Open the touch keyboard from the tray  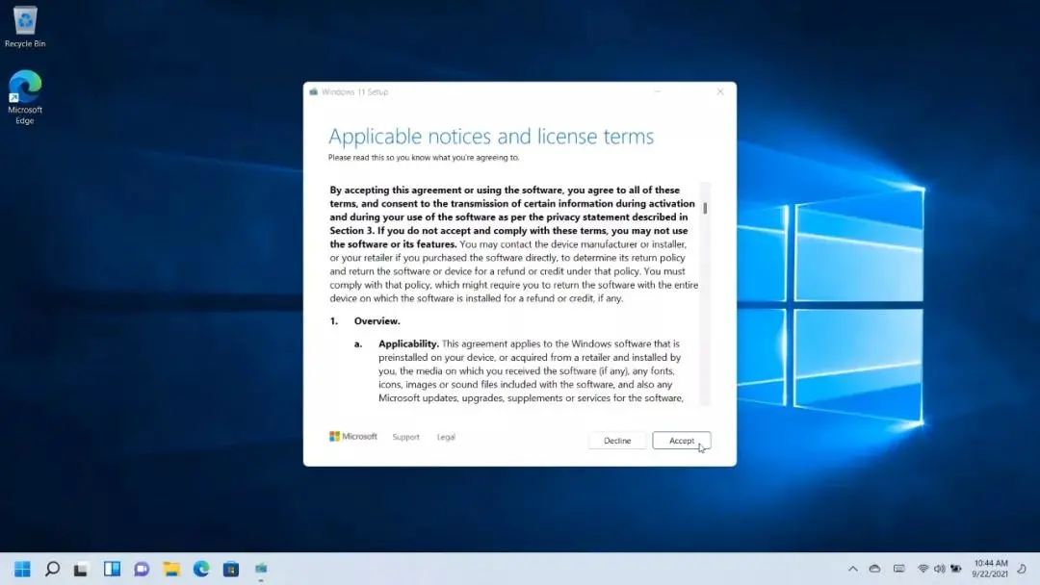coord(898,569)
